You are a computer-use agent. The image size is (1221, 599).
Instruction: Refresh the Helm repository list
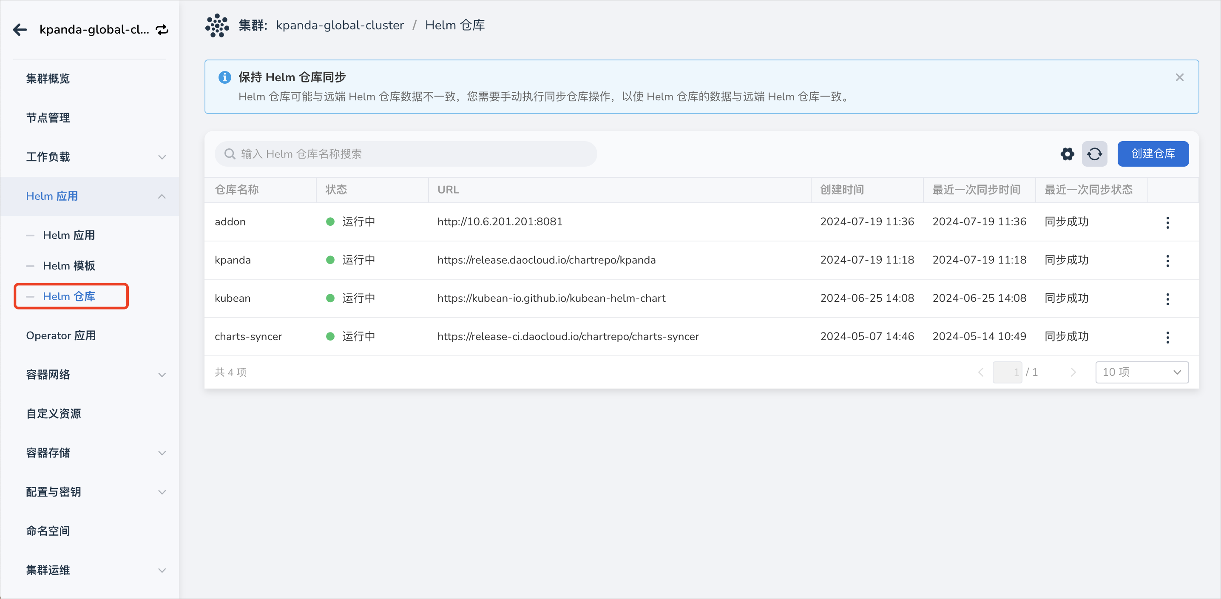pyautogui.click(x=1094, y=154)
